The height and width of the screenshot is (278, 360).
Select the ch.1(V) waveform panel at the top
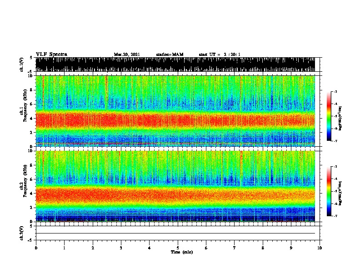pos(175,65)
